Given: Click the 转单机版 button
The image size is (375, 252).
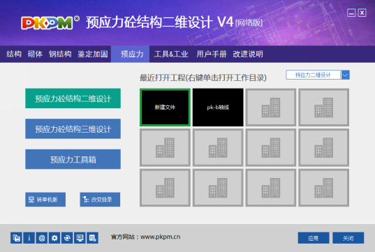Looking at the screenshot, I should click(45, 200).
